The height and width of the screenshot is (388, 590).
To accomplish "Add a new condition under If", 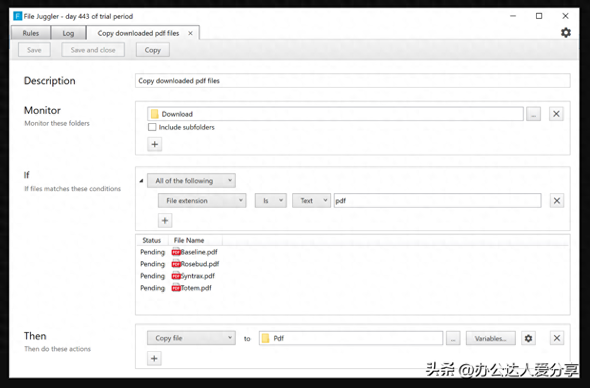I will coord(165,220).
